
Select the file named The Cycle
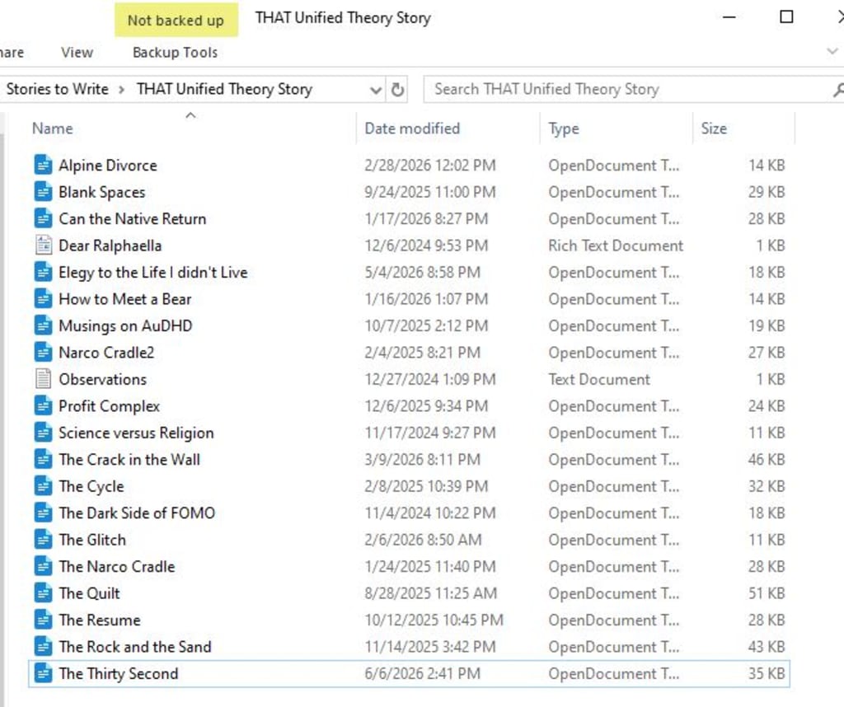pos(91,486)
